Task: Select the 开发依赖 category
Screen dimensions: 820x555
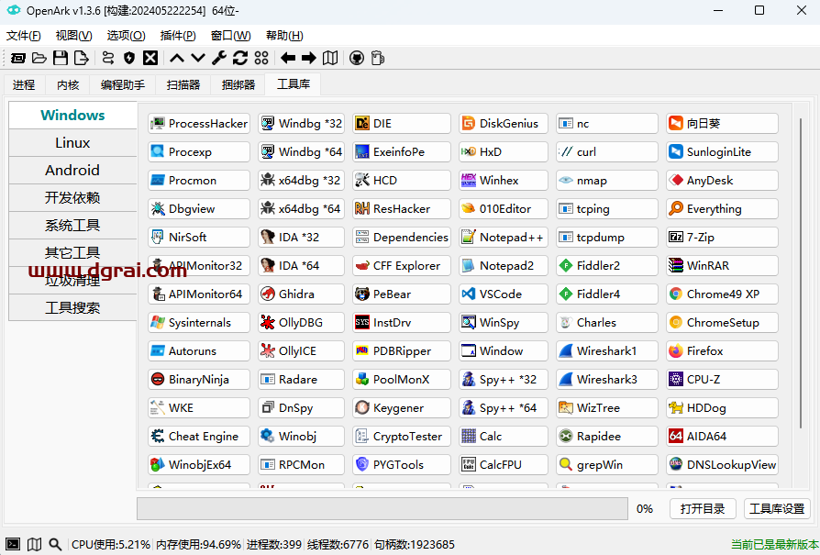Action: (72, 198)
